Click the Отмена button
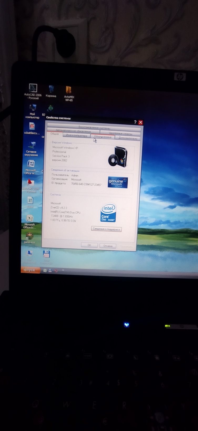Screen dimensions: 198x431 108,246
